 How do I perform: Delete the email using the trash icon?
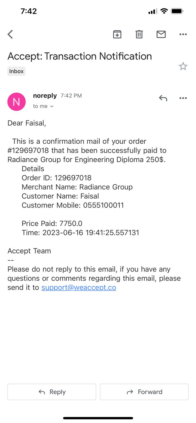click(139, 34)
